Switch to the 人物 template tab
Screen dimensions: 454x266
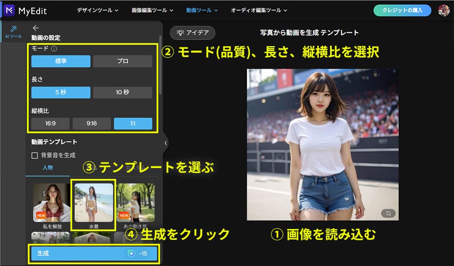(x=47, y=168)
